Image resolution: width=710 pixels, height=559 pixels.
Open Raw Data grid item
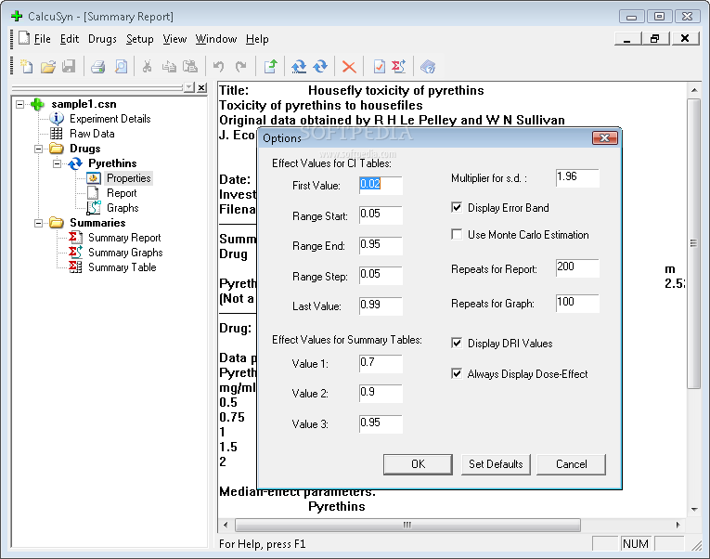click(x=92, y=134)
